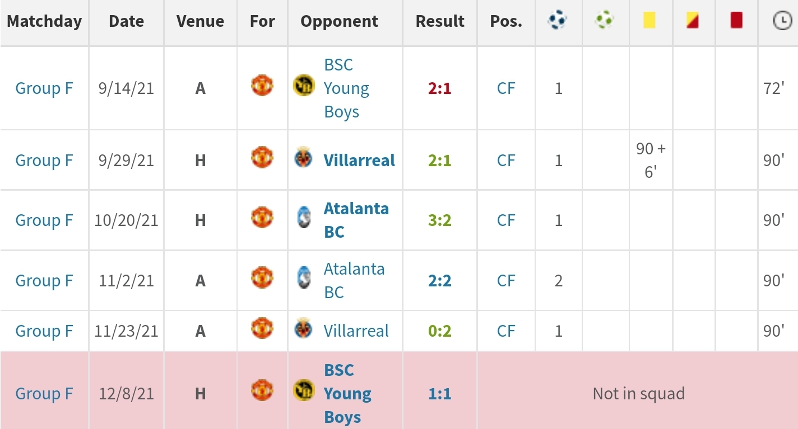Screen dimensions: 798x429
Task: Open Atalanta BC link in 11/2/21 row
Action: (x=354, y=280)
